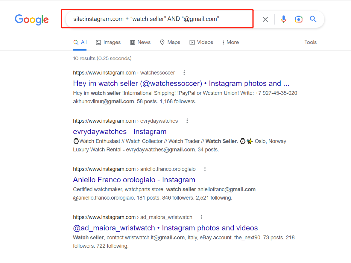Click the akhunovilnur@gmail.com snippet text

click(104, 101)
